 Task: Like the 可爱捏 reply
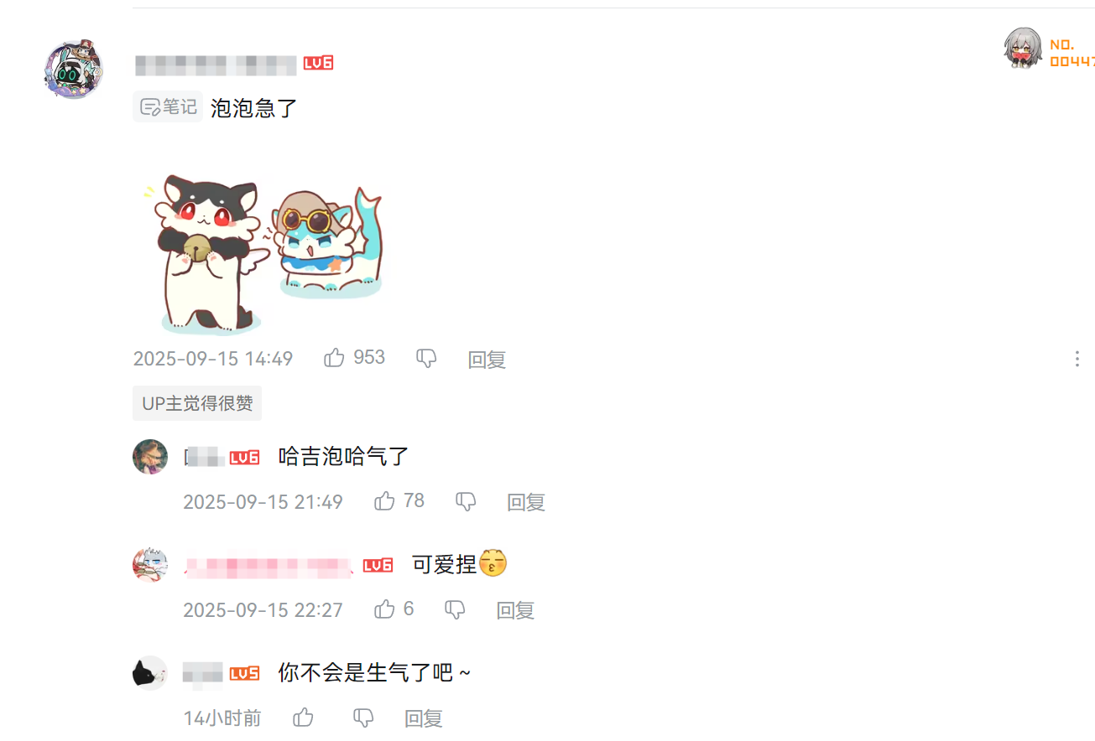(x=384, y=609)
